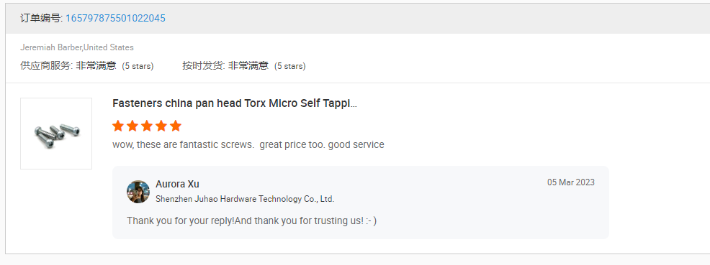Viewport: 710px width, 265px height.
Task: Click the second orange rating star
Action: [x=132, y=126]
